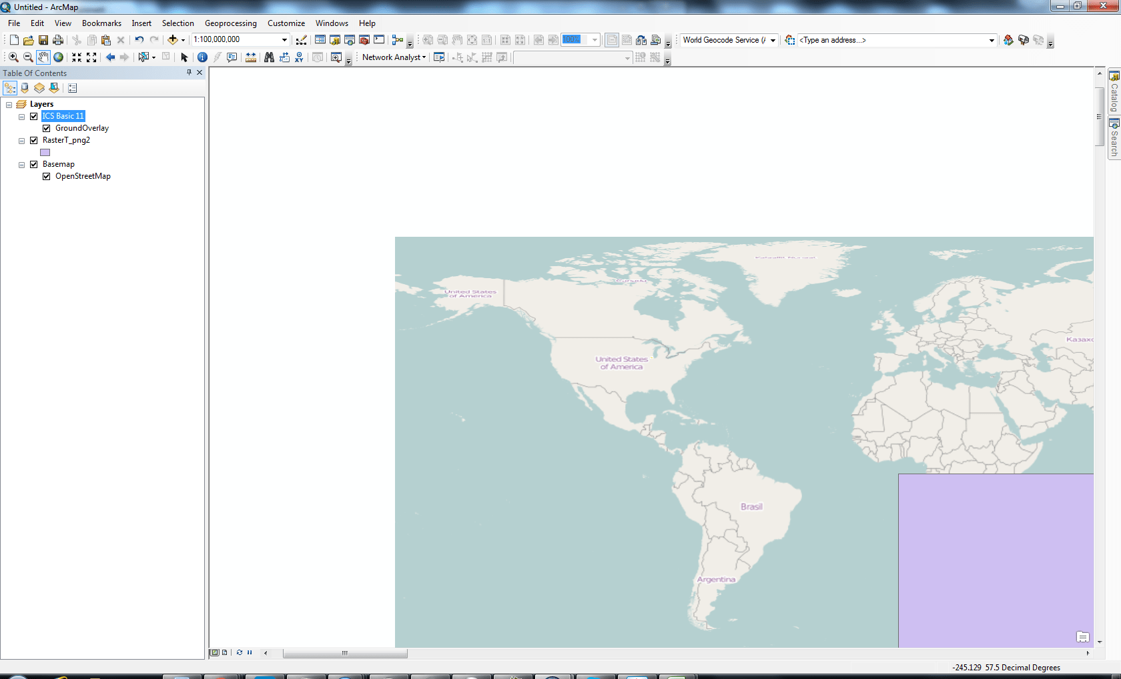Click the Find tool binoculars icon
Viewport: 1121px width, 679px height.
click(x=269, y=57)
